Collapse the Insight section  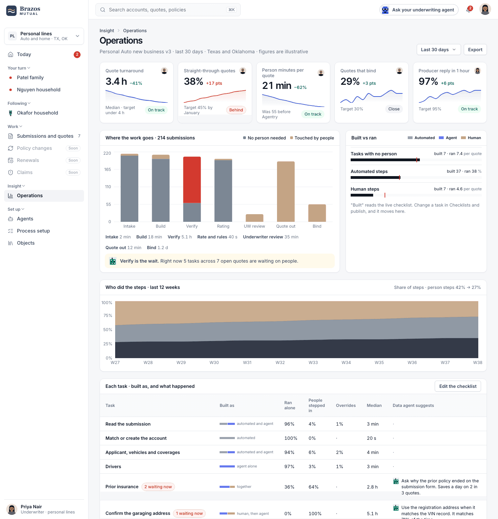click(x=16, y=186)
